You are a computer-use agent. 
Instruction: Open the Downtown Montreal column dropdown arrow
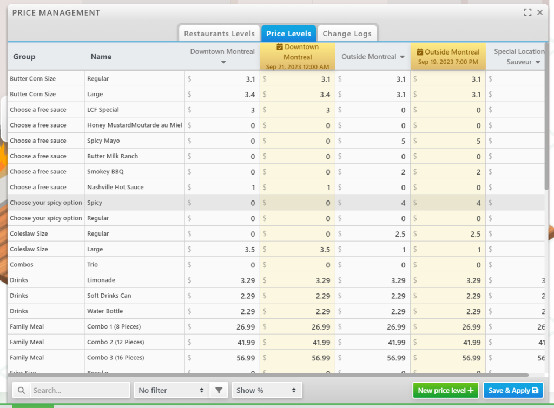[x=223, y=63]
